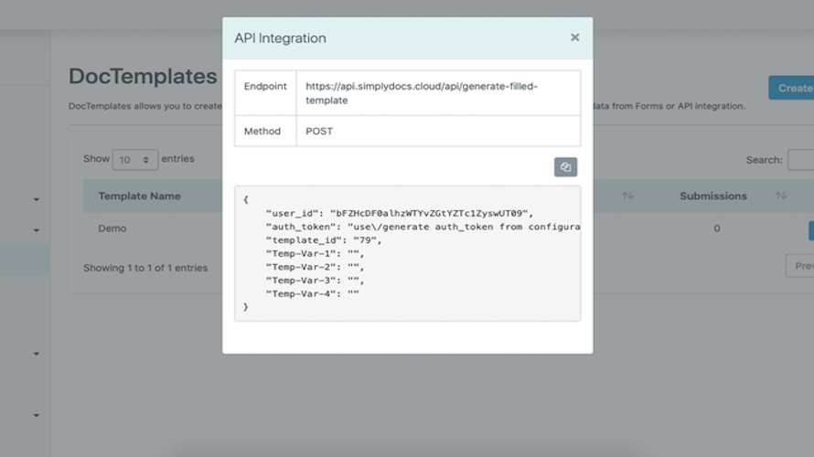Click the blue Create button
This screenshot has height=457, width=814.
tap(792, 88)
